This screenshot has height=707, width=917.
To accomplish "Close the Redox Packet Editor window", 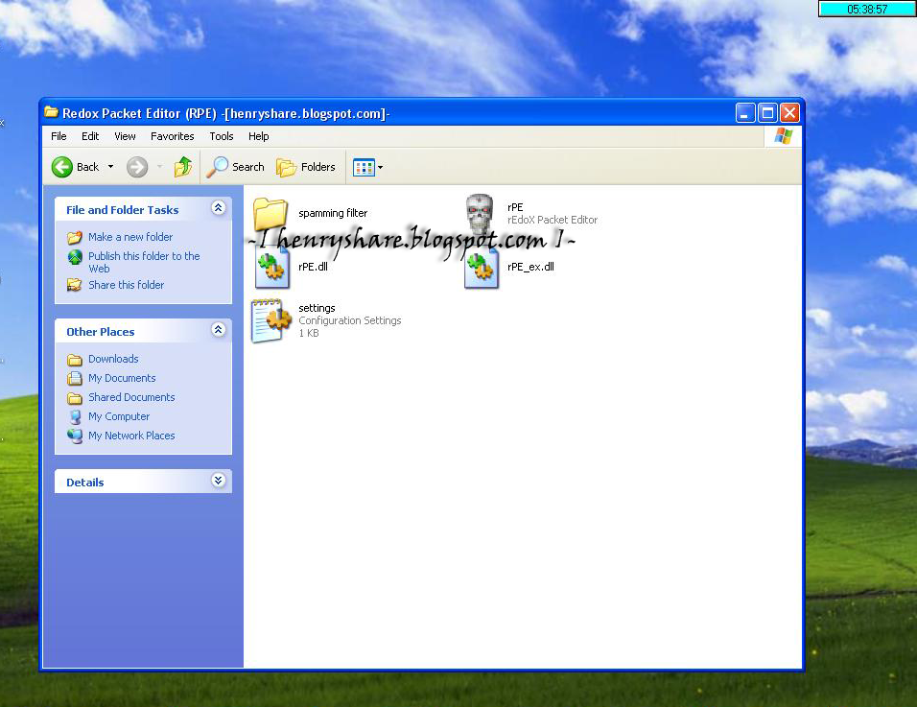I will tap(789, 112).
